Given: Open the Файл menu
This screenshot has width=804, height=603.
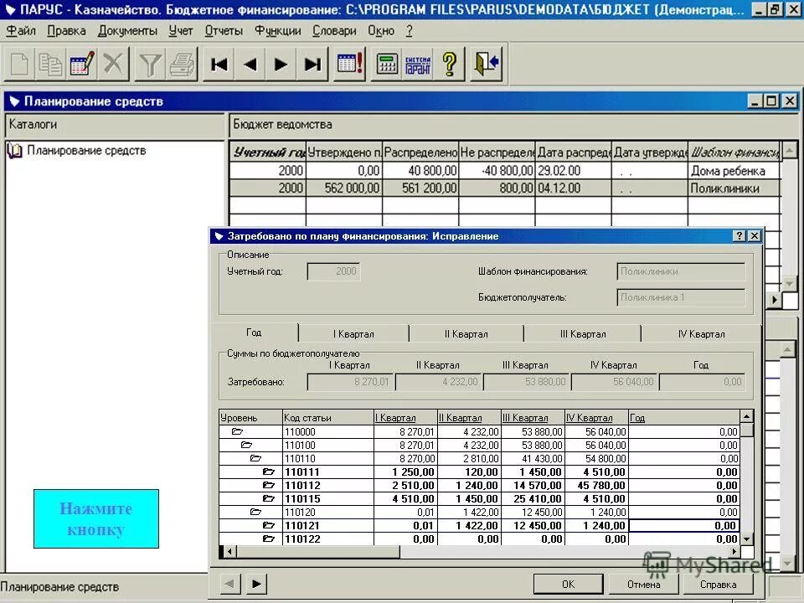Looking at the screenshot, I should pyautogui.click(x=21, y=31).
